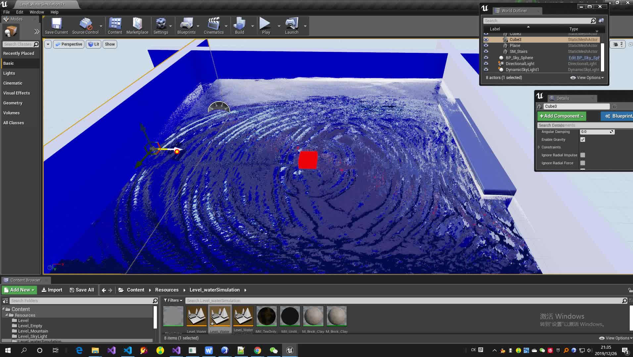Expand the Constraints section

pyautogui.click(x=539, y=147)
